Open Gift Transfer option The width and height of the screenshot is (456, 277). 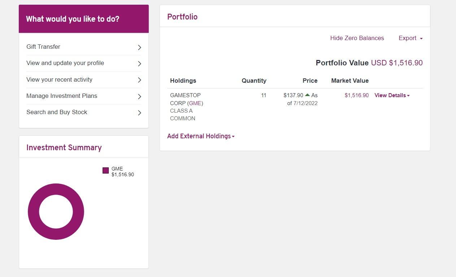43,47
